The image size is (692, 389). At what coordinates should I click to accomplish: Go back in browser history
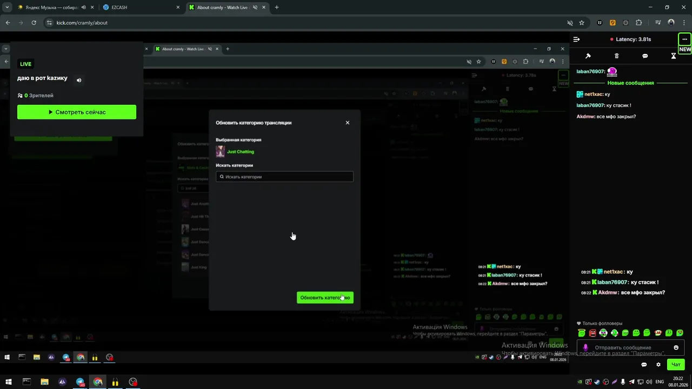tap(8, 23)
